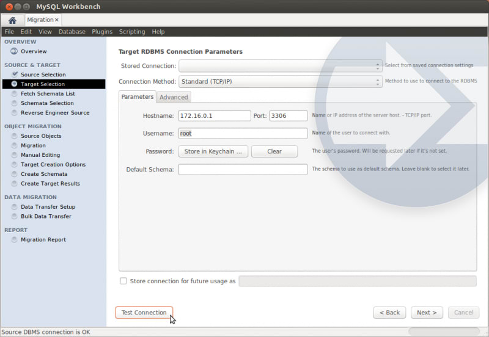
Task: Select Bulk Data Transfer label
Action: (x=46, y=217)
